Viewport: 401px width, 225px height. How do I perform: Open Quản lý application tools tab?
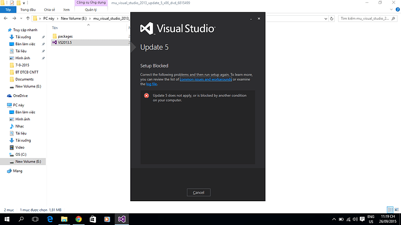[x=91, y=10]
